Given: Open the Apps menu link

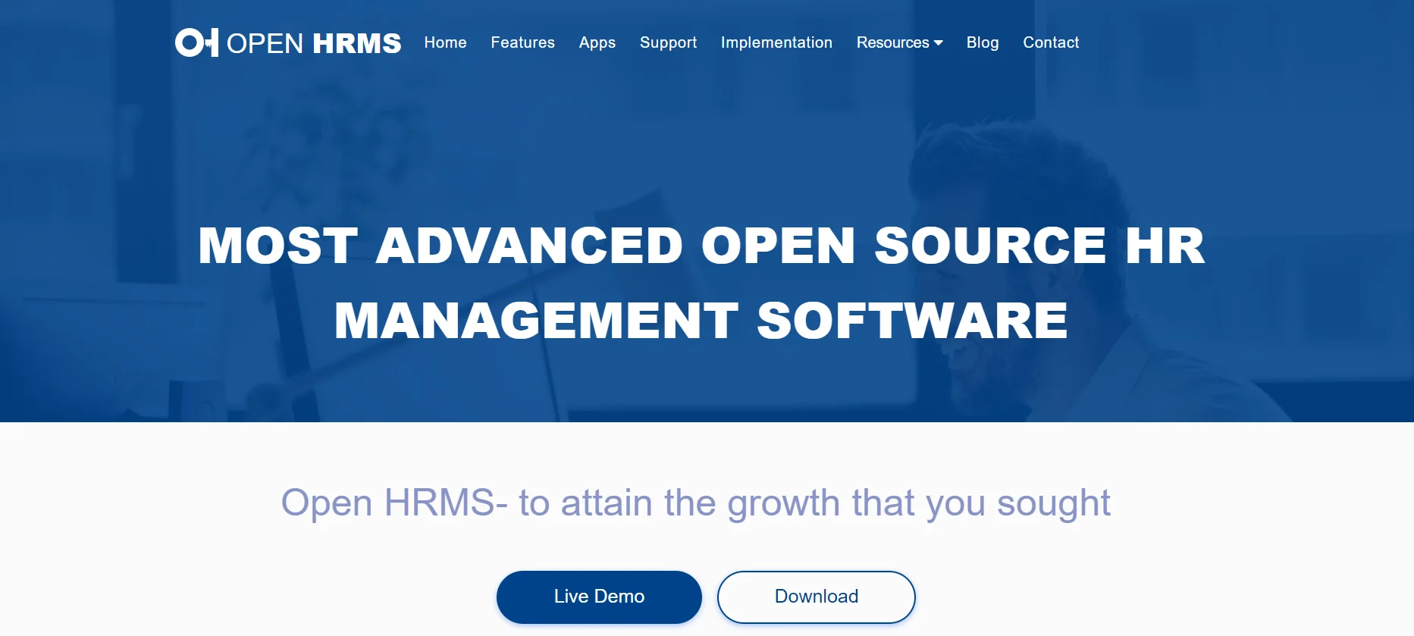Looking at the screenshot, I should tap(597, 42).
